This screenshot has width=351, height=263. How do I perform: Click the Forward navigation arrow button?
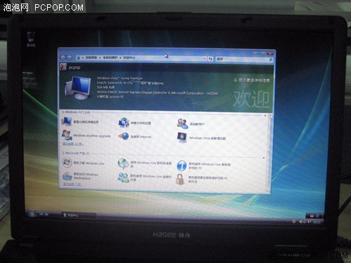coord(69,58)
